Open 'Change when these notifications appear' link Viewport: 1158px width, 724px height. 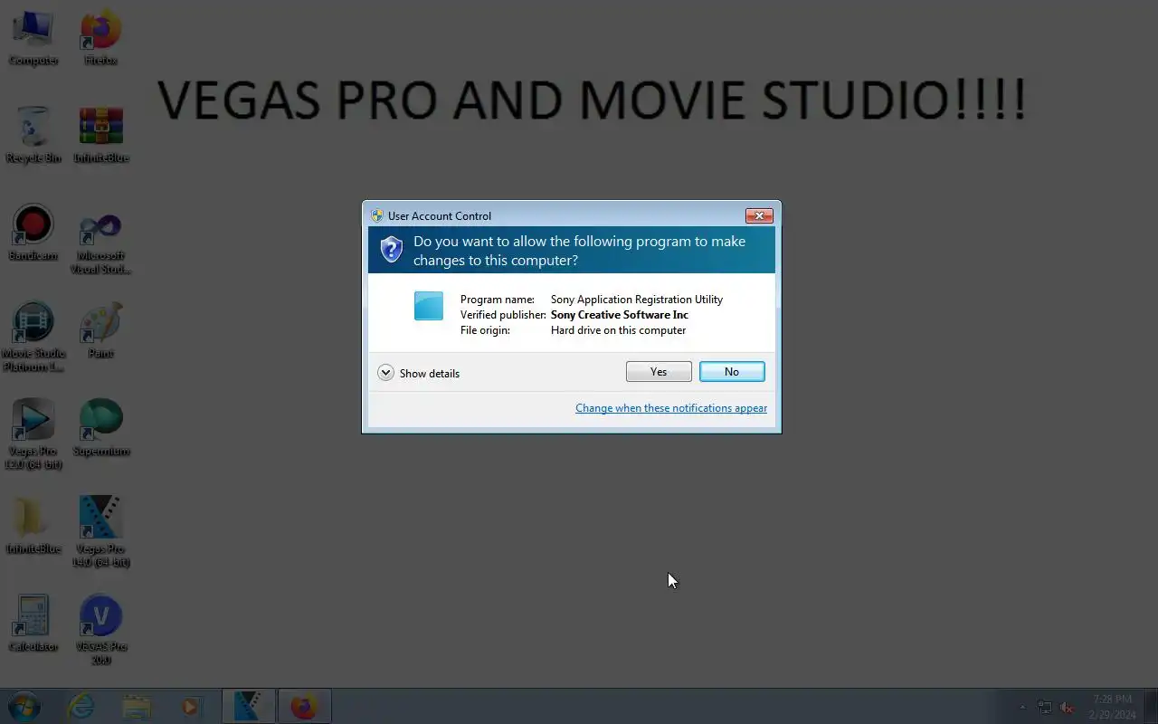click(671, 408)
